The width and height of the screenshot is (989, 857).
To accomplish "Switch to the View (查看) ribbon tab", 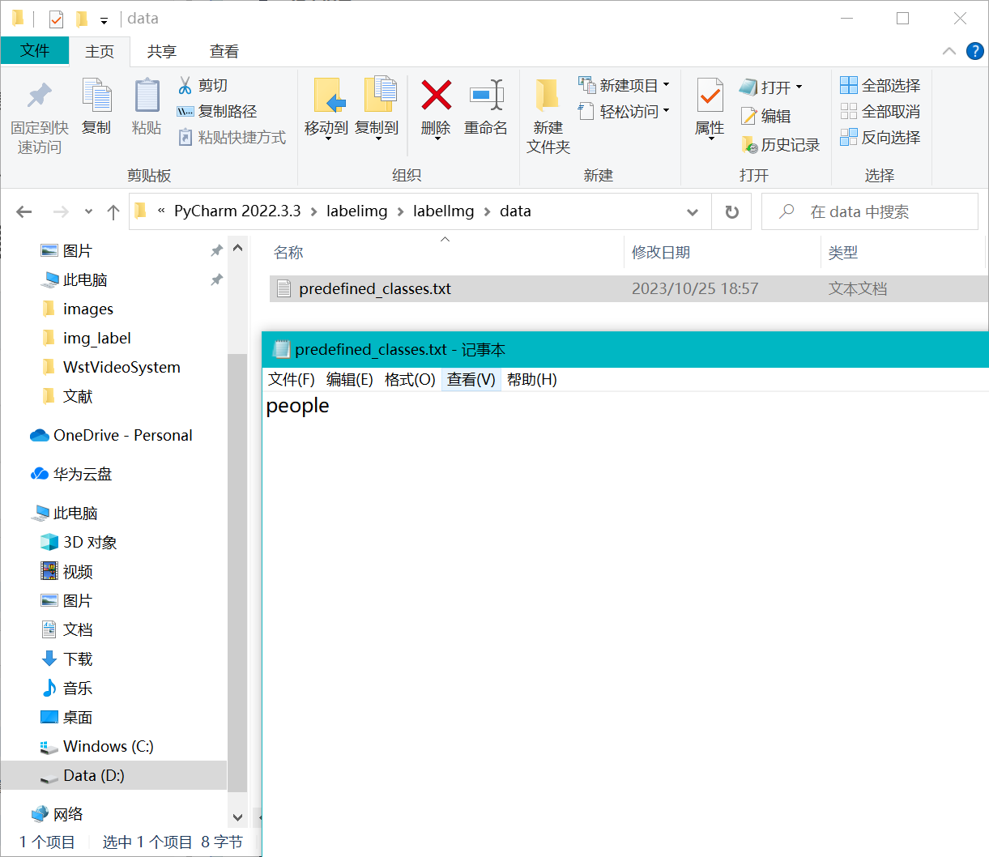I will point(224,51).
